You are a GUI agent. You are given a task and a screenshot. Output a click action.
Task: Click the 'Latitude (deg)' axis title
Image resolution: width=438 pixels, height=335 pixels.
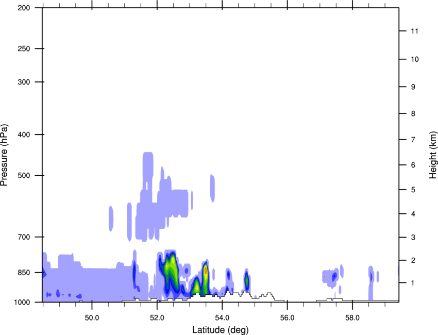(x=221, y=330)
